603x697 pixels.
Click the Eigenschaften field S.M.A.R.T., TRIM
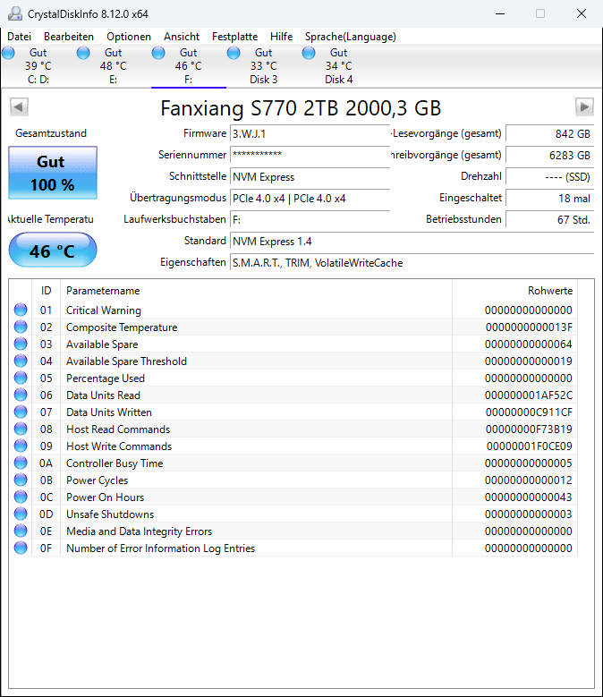(x=412, y=263)
